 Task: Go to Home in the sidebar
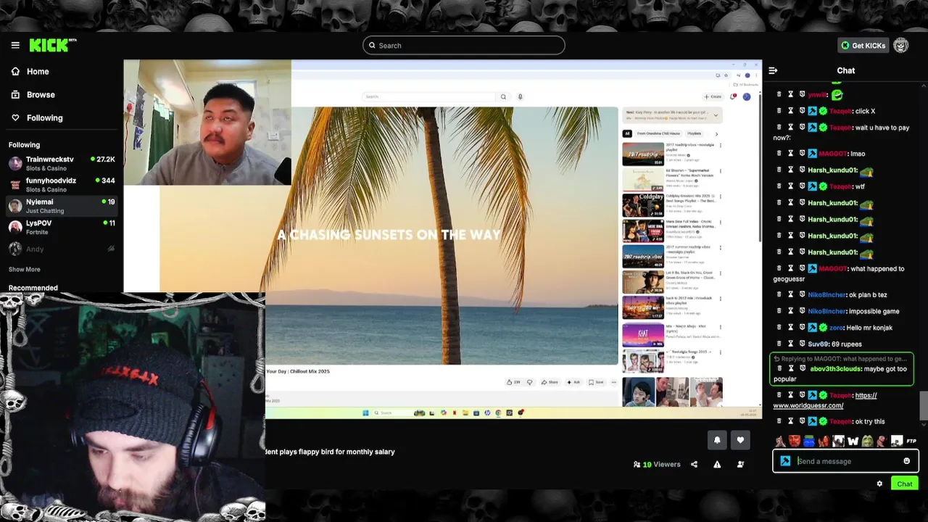tap(37, 71)
